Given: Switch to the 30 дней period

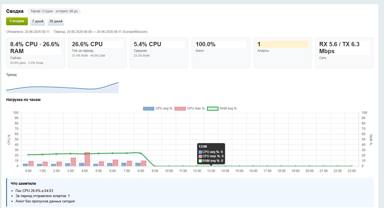Looking at the screenshot, I should [x=56, y=21].
